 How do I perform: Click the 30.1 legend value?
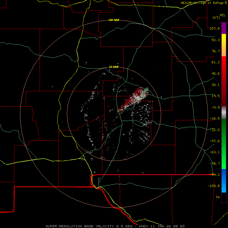[216, 85]
